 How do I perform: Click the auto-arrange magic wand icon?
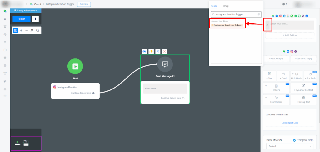pyautogui.click(x=32, y=30)
